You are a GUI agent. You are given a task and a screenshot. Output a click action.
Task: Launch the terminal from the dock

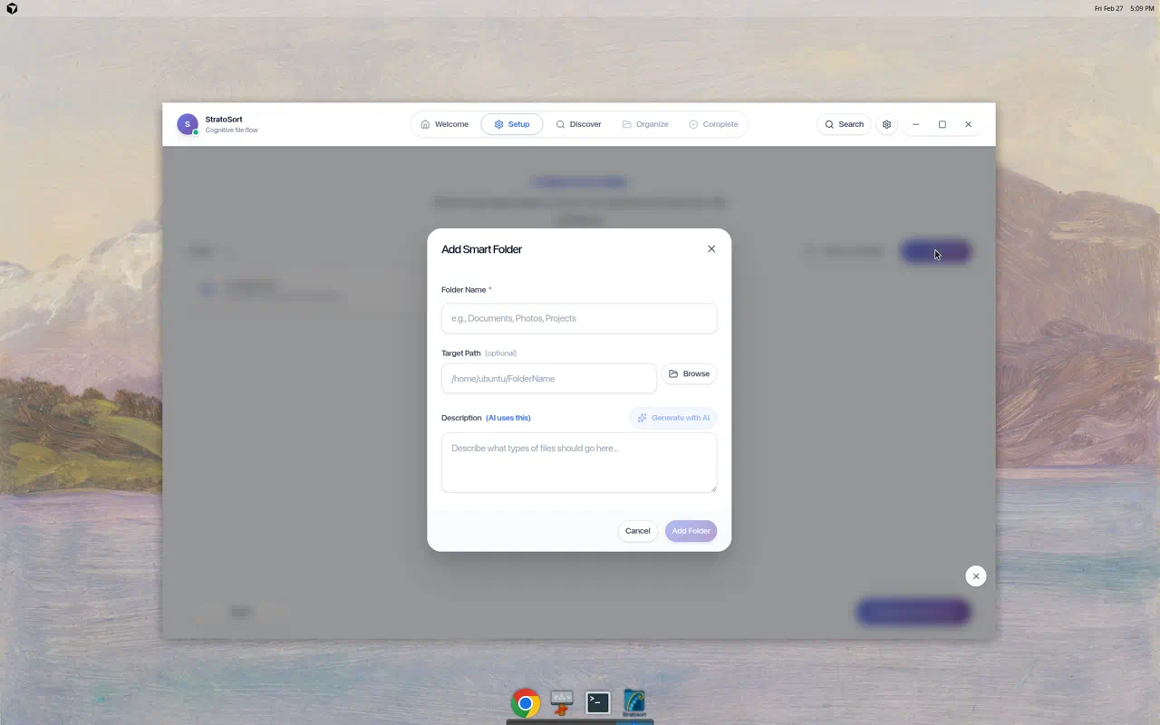597,702
